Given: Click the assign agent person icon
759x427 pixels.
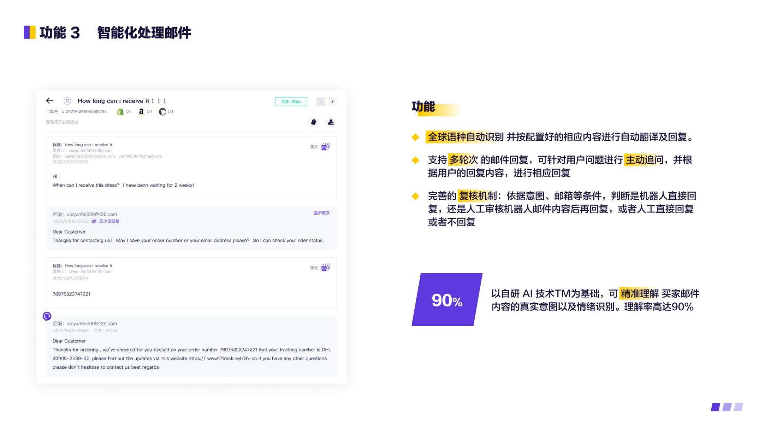Looking at the screenshot, I should coord(331,122).
